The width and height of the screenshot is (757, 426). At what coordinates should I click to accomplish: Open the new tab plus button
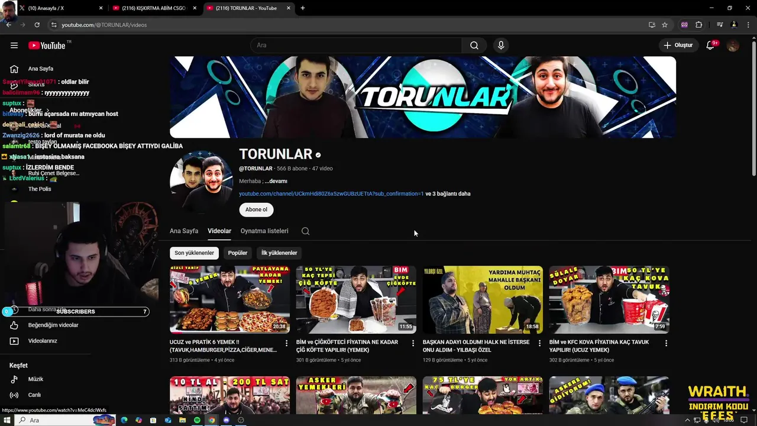[x=303, y=8]
